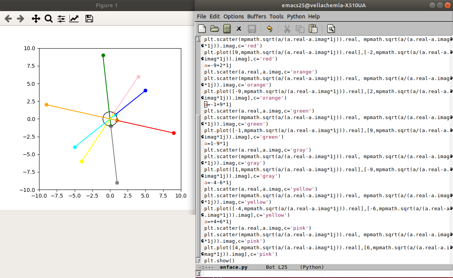
Task: Paste from clipboard using the Emacs toolbar icon
Action: click(x=313, y=29)
